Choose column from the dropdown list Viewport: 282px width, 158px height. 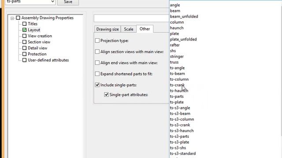click(x=177, y=22)
